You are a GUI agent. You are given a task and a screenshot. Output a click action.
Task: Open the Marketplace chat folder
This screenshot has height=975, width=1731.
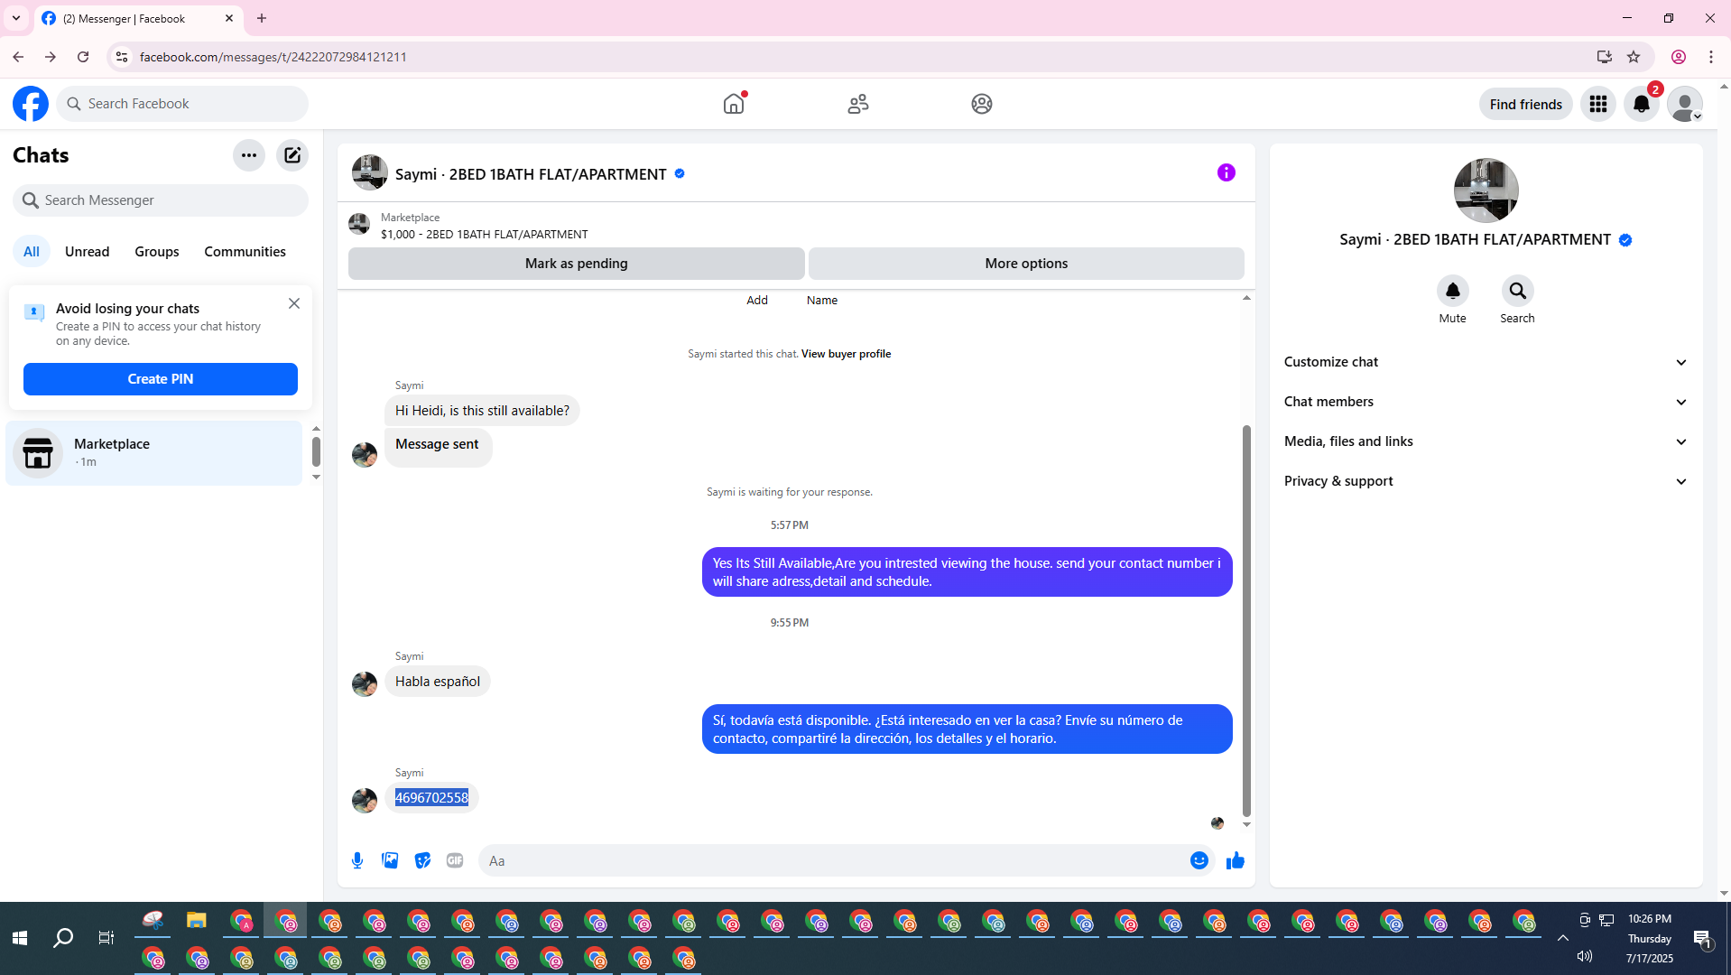pyautogui.click(x=154, y=453)
